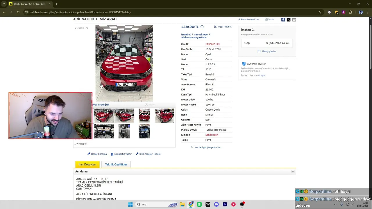This screenshot has height=209, width=372.
Task: Click the seller name İmahan G.
Action: tap(248, 30)
